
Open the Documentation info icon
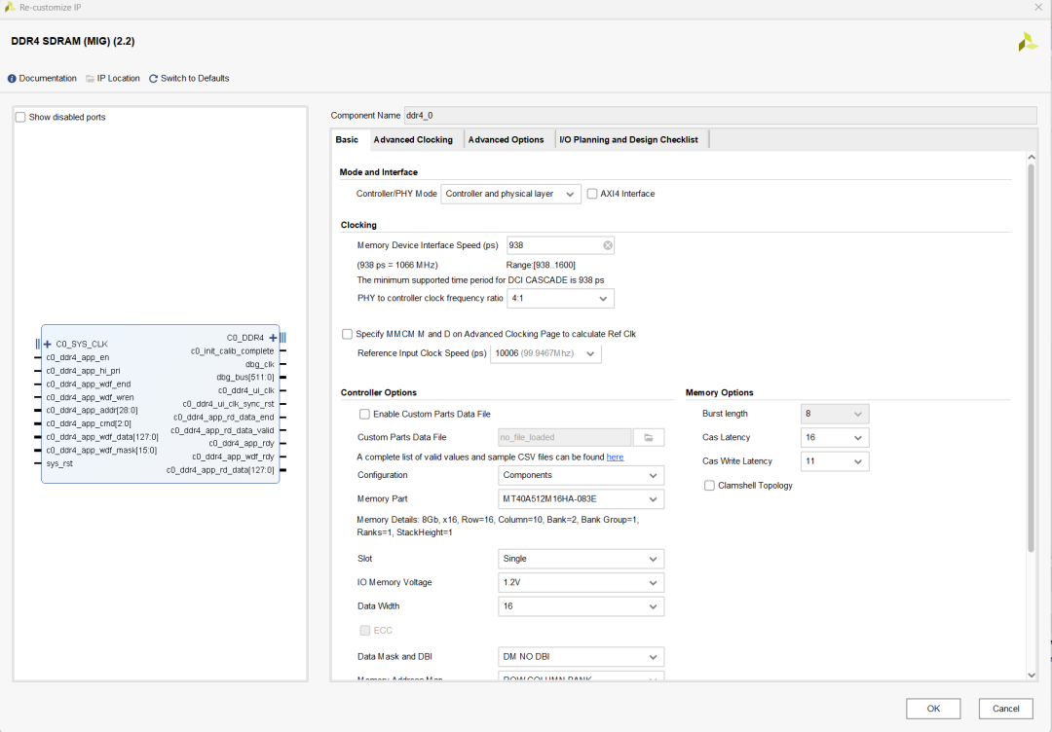[x=12, y=79]
